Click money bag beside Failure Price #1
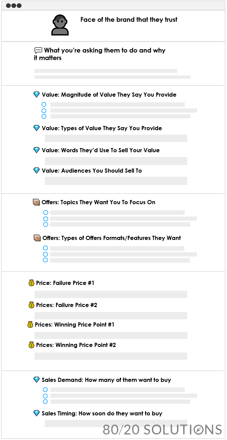This screenshot has width=227, height=440. pos(31,283)
